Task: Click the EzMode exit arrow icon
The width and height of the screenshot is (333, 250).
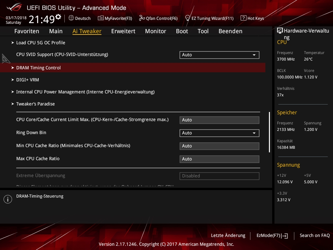Action: (285, 236)
